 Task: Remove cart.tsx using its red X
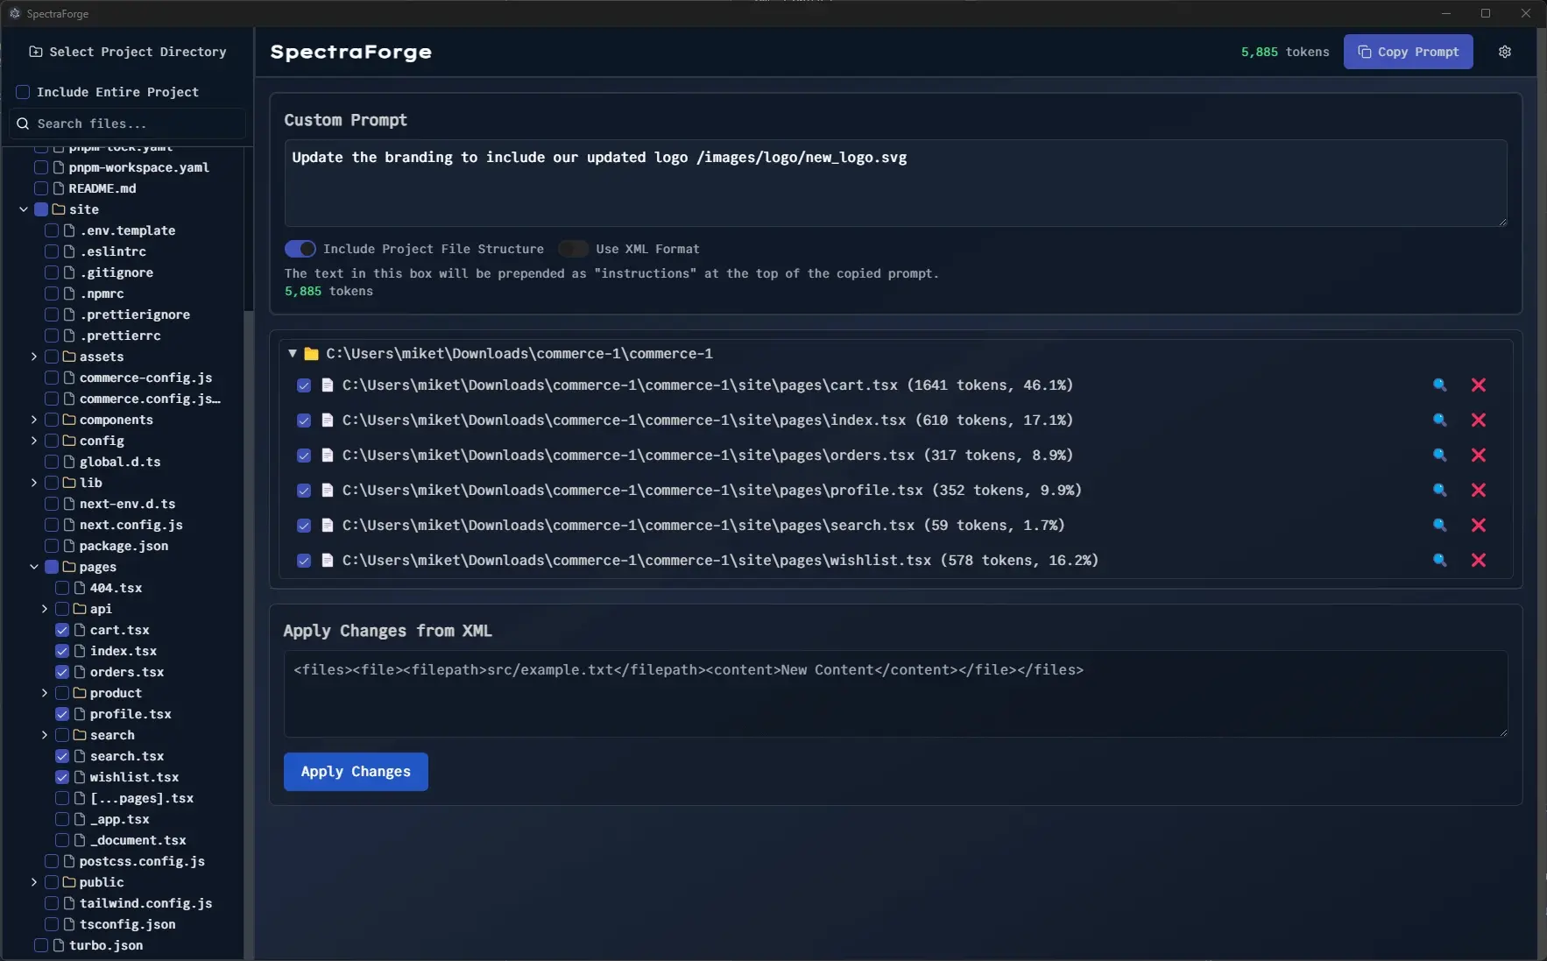point(1478,385)
